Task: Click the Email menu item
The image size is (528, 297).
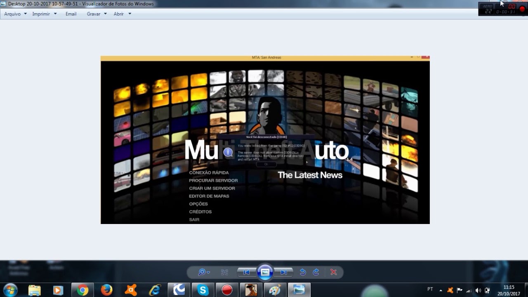Action: 71,14
